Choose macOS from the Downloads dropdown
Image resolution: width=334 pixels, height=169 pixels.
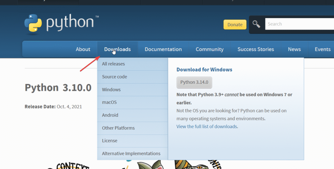point(109,102)
